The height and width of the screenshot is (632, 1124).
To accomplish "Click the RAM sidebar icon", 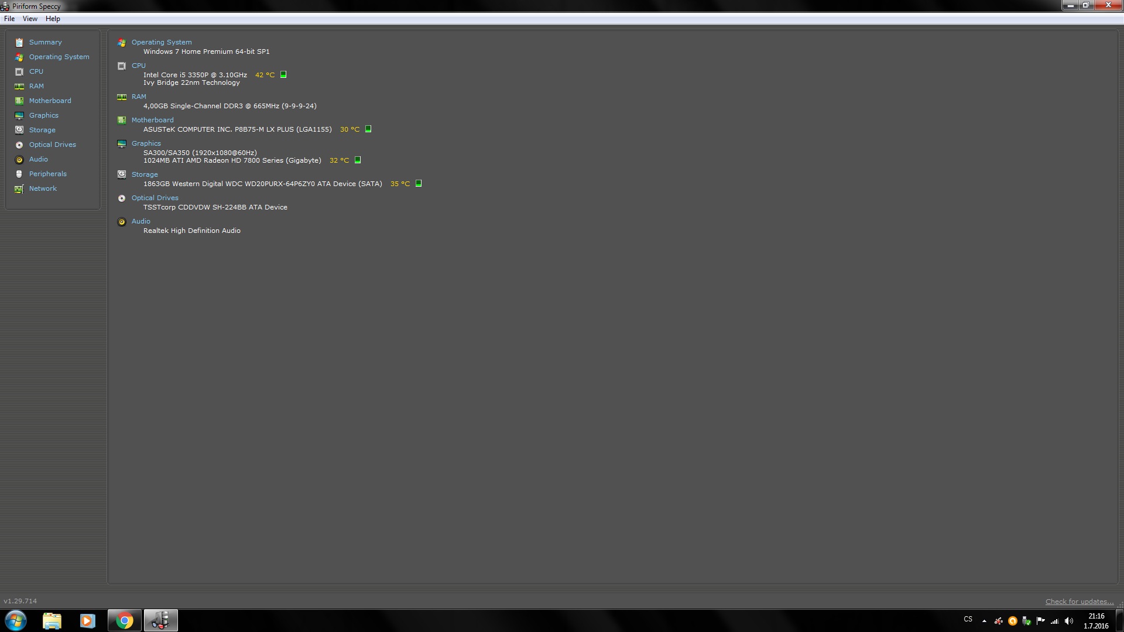I will click(19, 86).
